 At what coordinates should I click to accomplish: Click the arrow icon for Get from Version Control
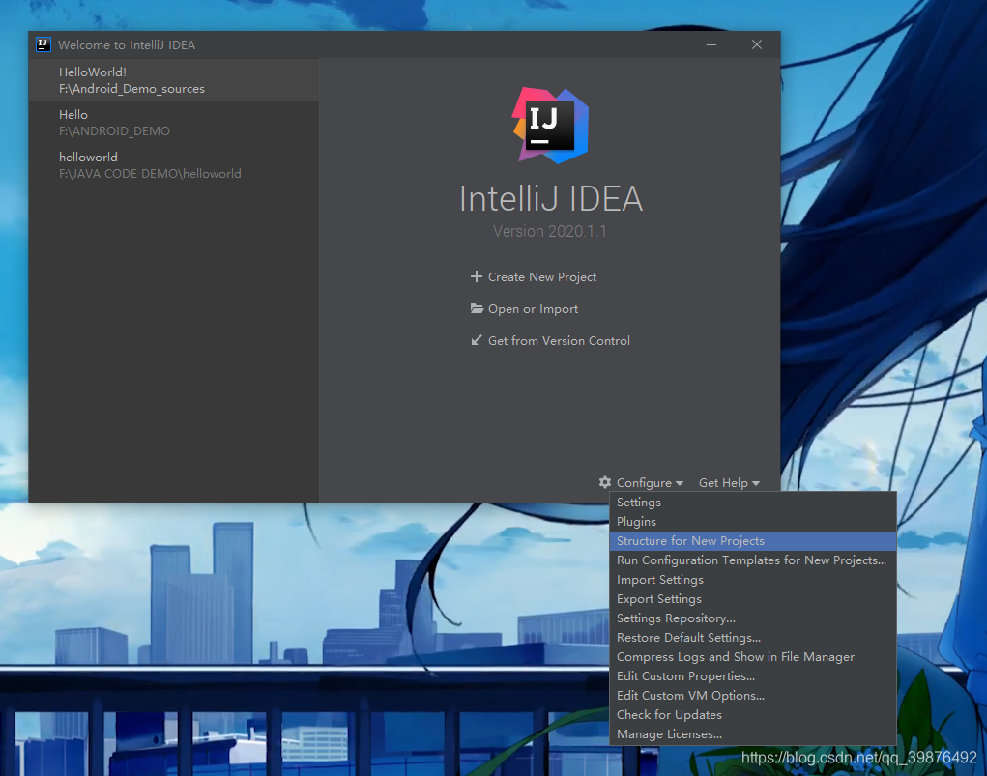(476, 340)
